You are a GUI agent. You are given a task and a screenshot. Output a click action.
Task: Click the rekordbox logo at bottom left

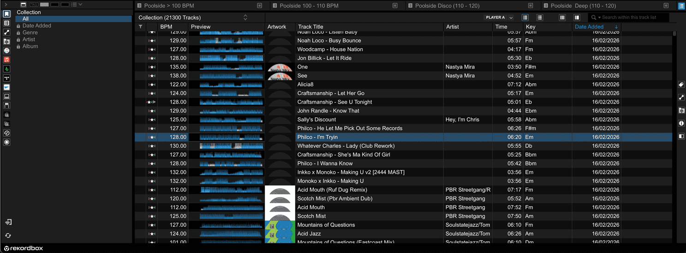pos(24,248)
